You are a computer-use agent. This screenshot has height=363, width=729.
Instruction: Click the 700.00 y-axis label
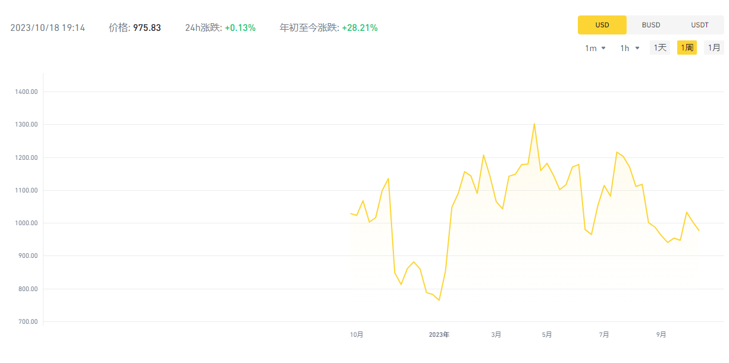pos(28,321)
